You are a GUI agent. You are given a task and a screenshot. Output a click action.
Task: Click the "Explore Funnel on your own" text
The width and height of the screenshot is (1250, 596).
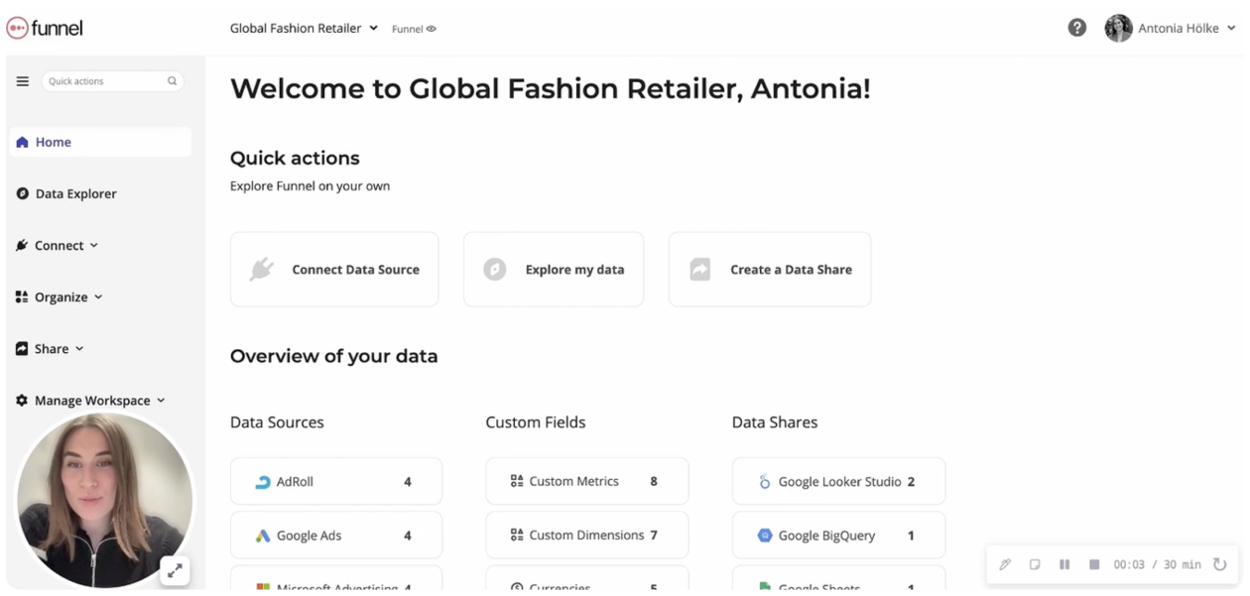(310, 185)
